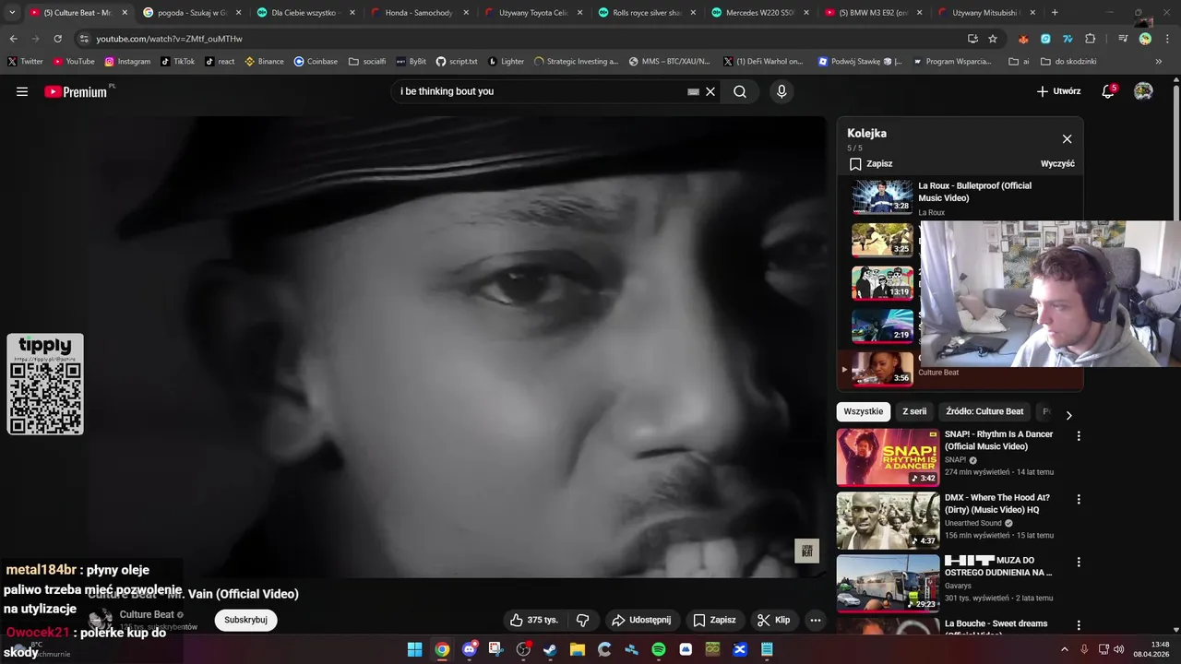Open the notifications bell
This screenshot has width=1181, height=664.
click(1108, 91)
